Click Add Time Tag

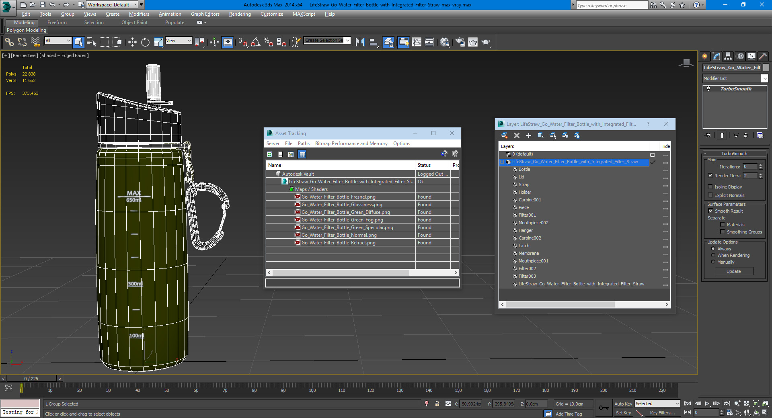pos(569,414)
